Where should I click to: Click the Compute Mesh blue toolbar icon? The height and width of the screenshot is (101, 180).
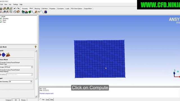(46, 12)
